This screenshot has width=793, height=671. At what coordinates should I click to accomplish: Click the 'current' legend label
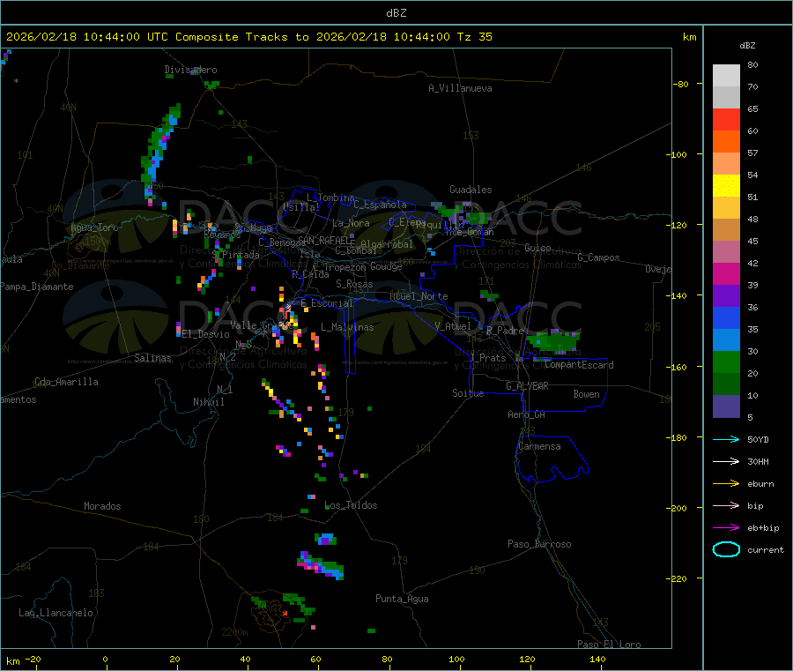tap(766, 549)
